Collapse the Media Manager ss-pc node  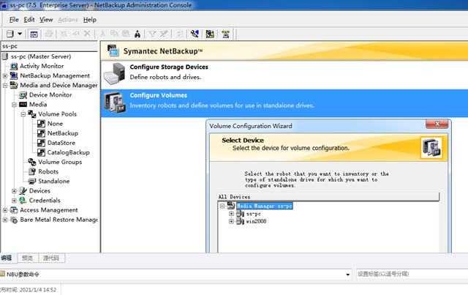click(222, 206)
